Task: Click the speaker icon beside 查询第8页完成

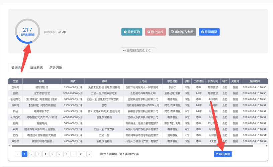Action: tap(124, 51)
